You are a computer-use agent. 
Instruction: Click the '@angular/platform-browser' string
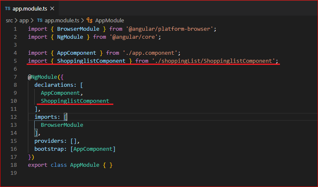click(170, 29)
